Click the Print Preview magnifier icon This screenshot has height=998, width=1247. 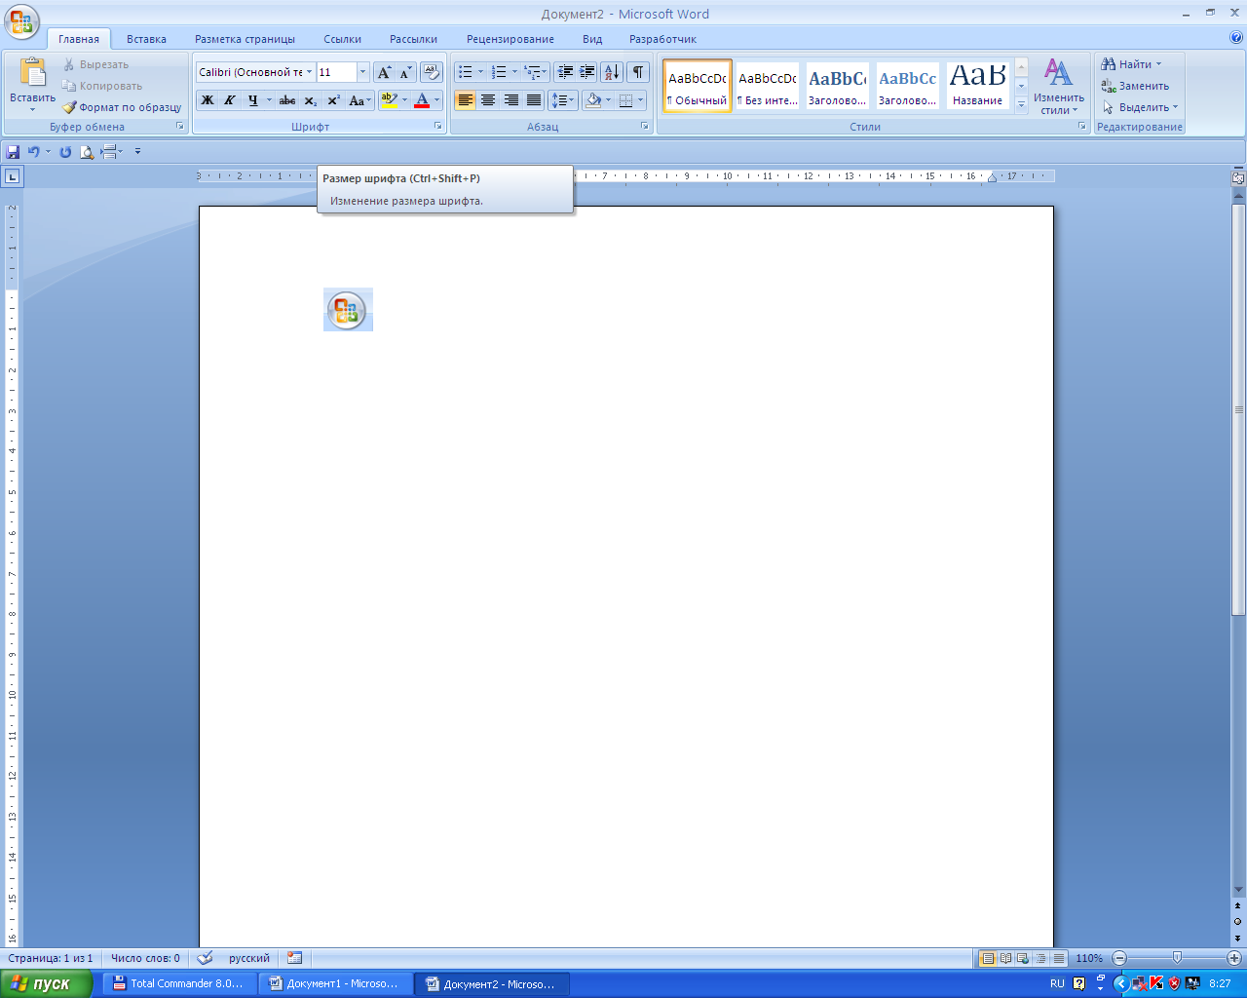click(x=87, y=152)
